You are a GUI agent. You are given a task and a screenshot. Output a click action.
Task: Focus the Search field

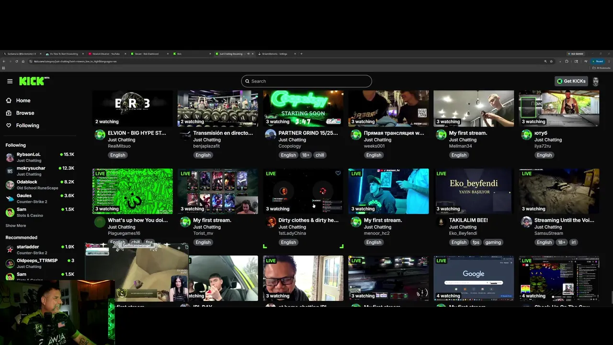[x=306, y=81]
